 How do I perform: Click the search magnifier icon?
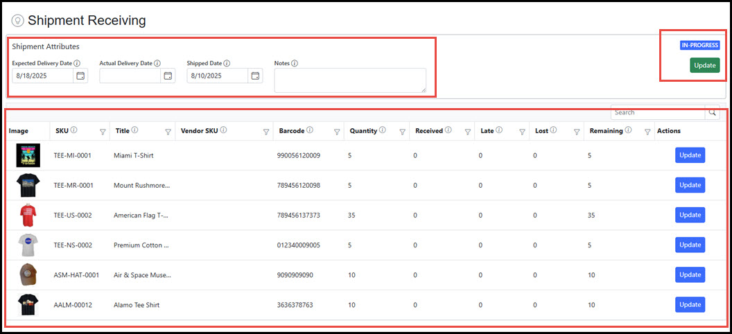pyautogui.click(x=712, y=112)
